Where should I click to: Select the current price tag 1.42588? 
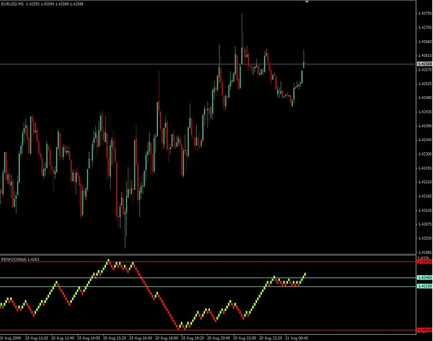[425, 64]
